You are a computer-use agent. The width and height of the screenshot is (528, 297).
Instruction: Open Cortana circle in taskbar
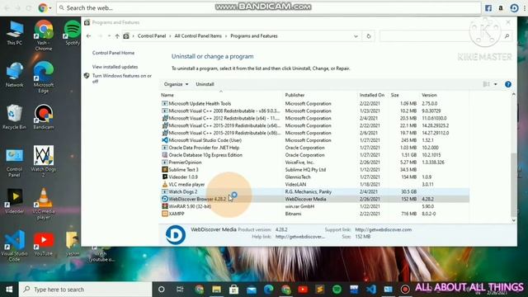click(x=162, y=290)
